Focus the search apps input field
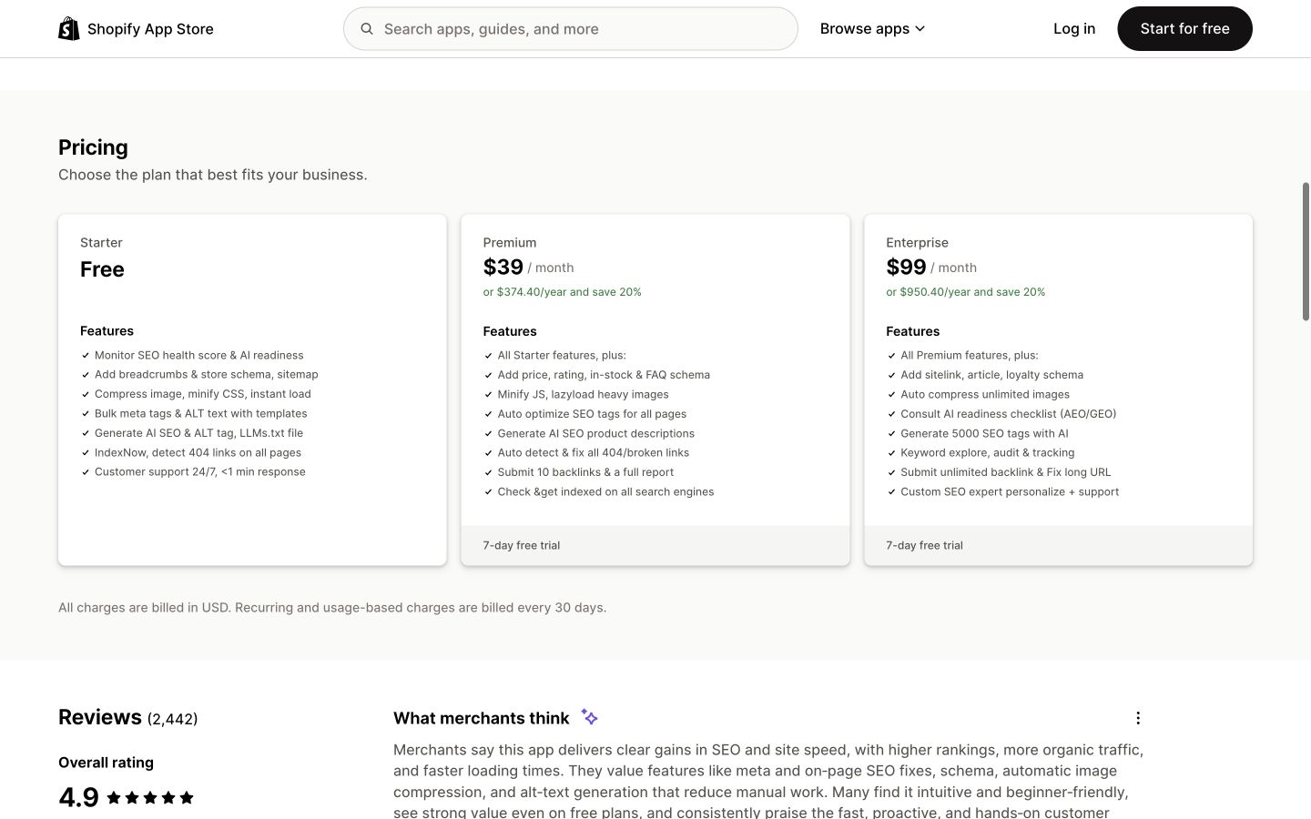This screenshot has height=819, width=1311. point(571,29)
